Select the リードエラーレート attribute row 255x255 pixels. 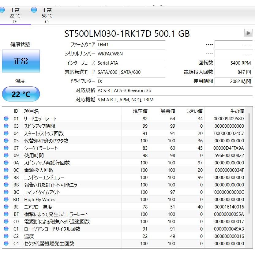point(124,118)
